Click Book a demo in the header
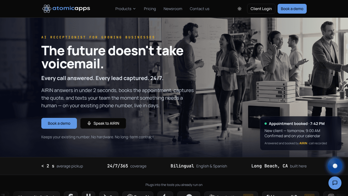This screenshot has height=196, width=348. pyautogui.click(x=292, y=9)
